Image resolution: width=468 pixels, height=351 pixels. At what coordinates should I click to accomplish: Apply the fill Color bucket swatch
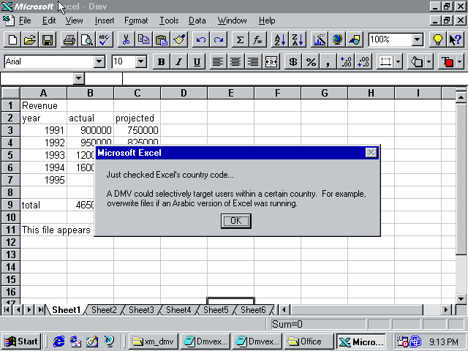click(x=416, y=61)
